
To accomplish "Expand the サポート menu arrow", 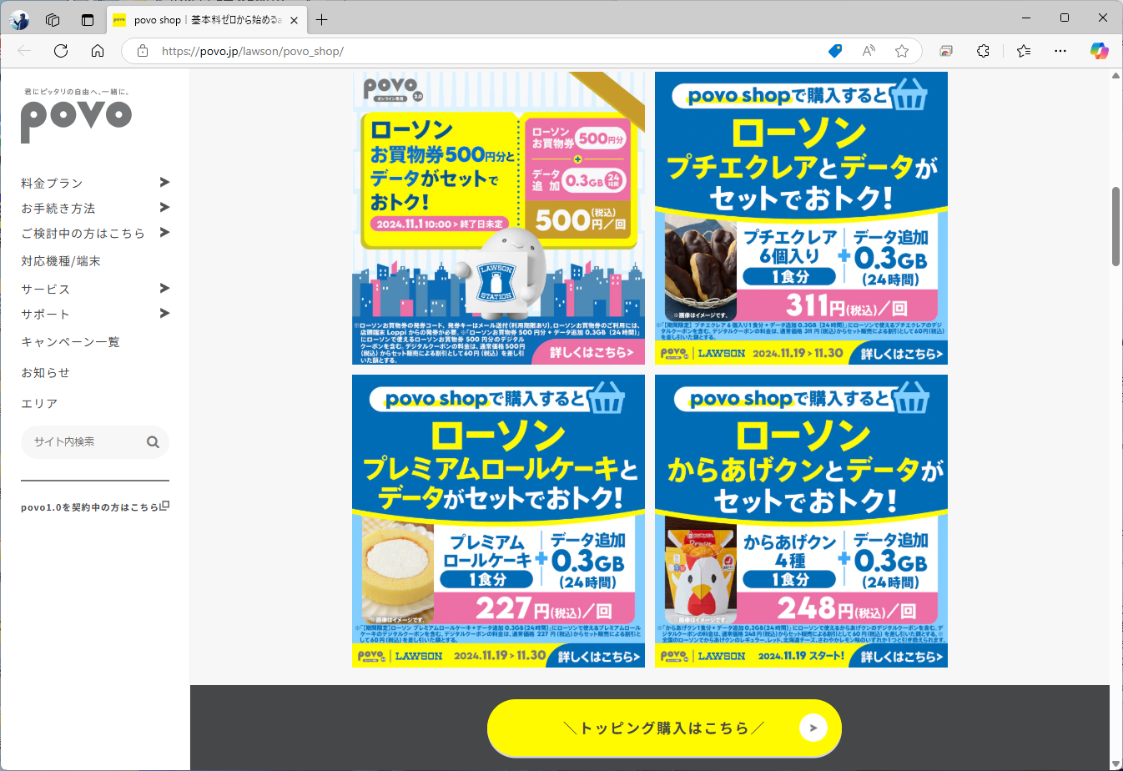I will [164, 313].
